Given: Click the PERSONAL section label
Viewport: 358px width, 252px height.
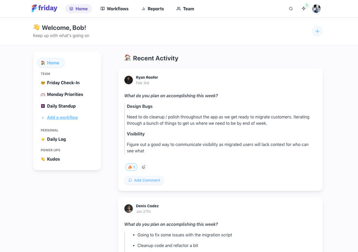Looking at the screenshot, I should click(49, 130).
